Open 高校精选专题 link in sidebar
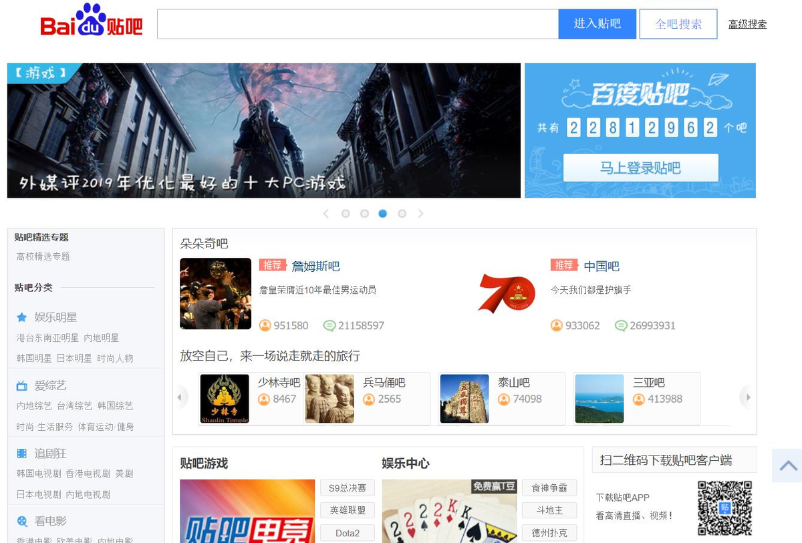This screenshot has height=543, width=802. coord(43,256)
